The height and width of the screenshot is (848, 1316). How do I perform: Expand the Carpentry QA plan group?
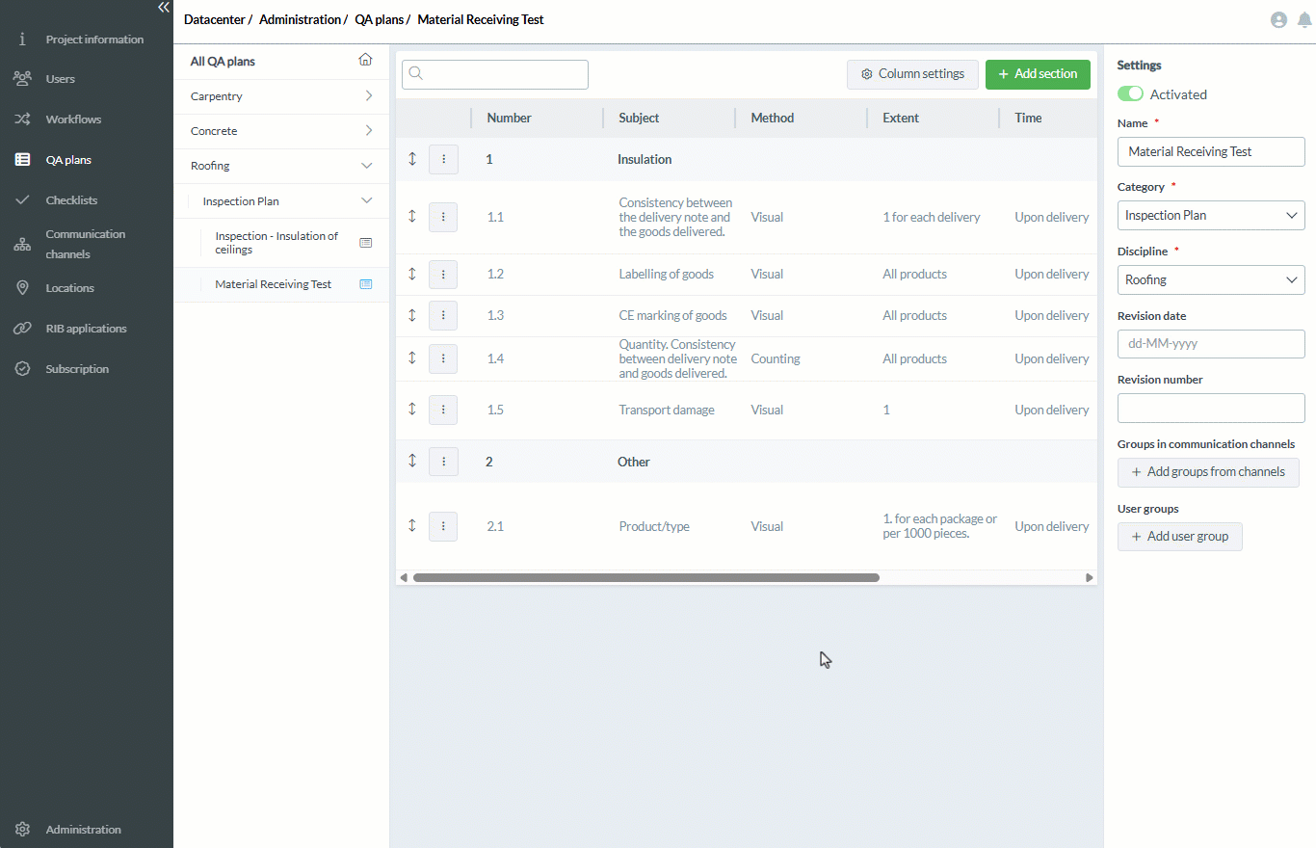[x=368, y=96]
